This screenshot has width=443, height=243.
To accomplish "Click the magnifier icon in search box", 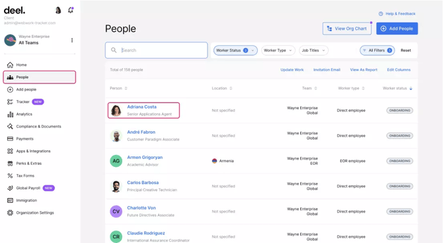I will click(114, 50).
